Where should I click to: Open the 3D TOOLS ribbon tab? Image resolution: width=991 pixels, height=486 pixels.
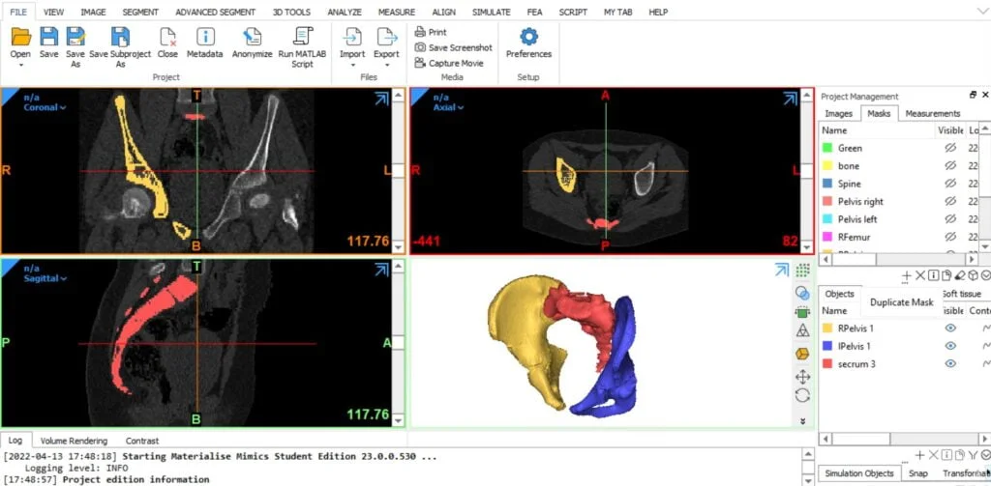(291, 12)
